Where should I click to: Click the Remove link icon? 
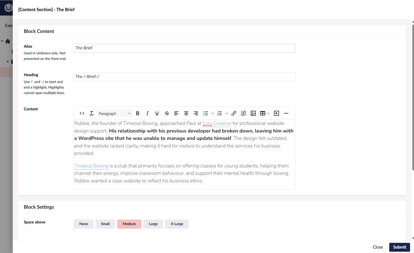(x=243, y=113)
